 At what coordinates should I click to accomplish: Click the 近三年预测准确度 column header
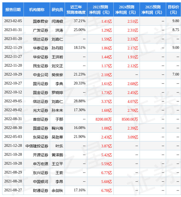[x=76, y=10]
